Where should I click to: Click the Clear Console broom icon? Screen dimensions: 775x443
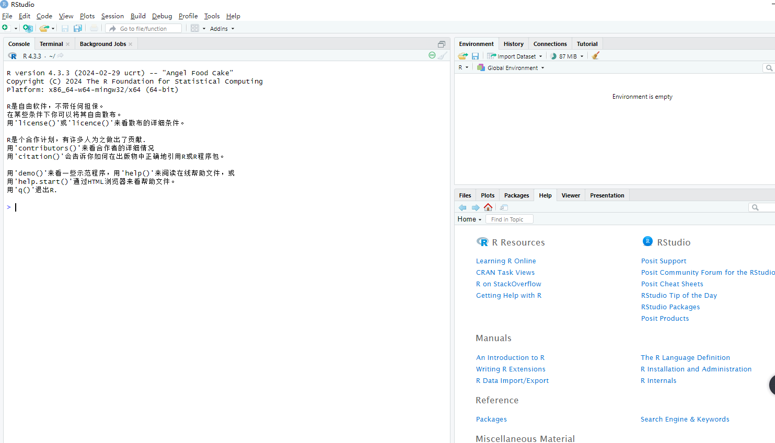(x=443, y=55)
